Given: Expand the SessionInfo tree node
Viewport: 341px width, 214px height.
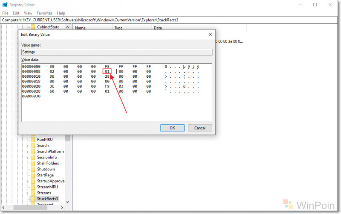Looking at the screenshot, I should [x=27, y=157].
